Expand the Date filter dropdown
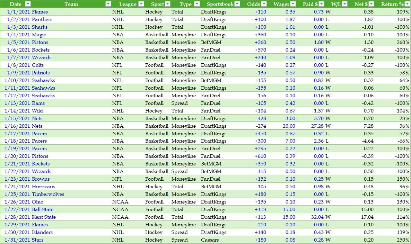The image size is (411, 244). pyautogui.click(x=27, y=4)
